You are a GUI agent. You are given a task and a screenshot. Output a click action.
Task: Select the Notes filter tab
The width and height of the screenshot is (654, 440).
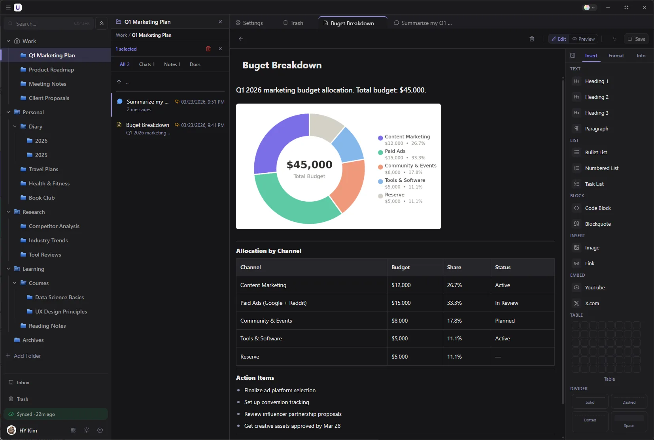point(172,64)
